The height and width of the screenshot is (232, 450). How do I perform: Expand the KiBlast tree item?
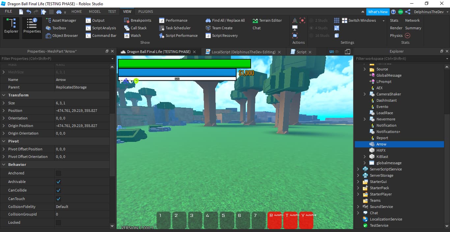point(364,156)
